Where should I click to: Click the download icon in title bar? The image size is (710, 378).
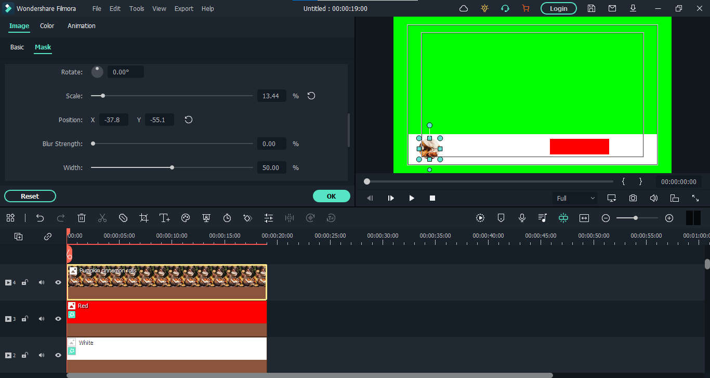pyautogui.click(x=633, y=8)
